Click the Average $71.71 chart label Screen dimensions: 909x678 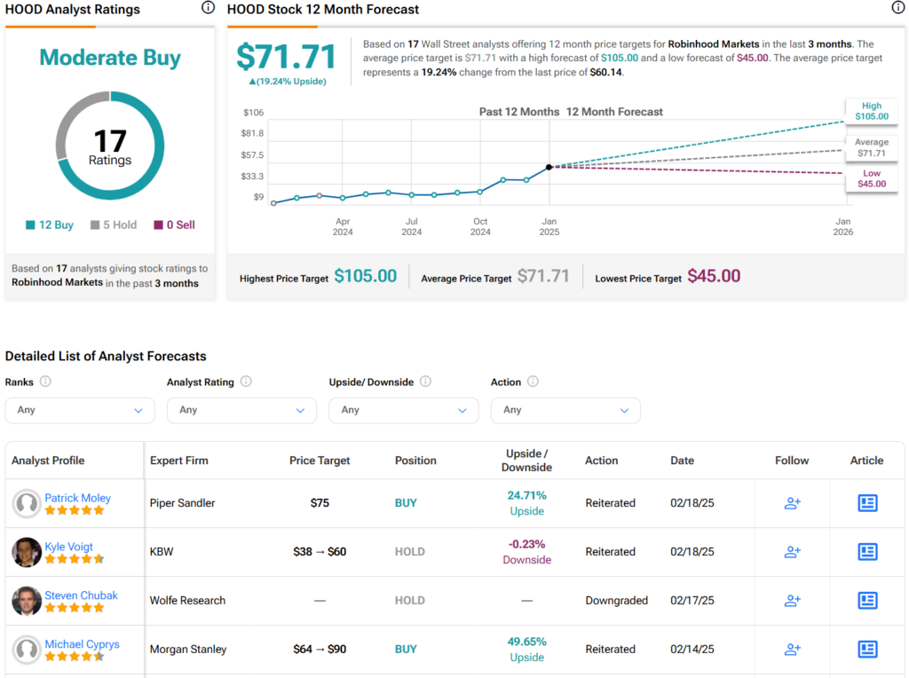click(x=872, y=148)
